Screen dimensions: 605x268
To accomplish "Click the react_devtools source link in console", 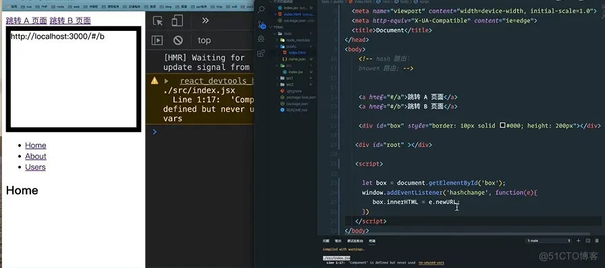I will coord(217,81).
